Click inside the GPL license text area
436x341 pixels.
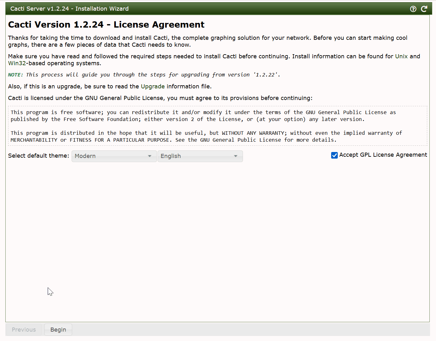pyautogui.click(x=218, y=126)
